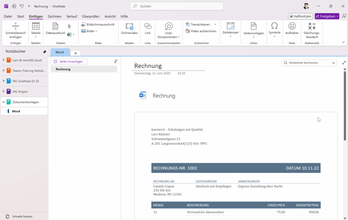Open the Notizbücher durchsuchen scope dropdown

pyautogui.click(x=333, y=63)
